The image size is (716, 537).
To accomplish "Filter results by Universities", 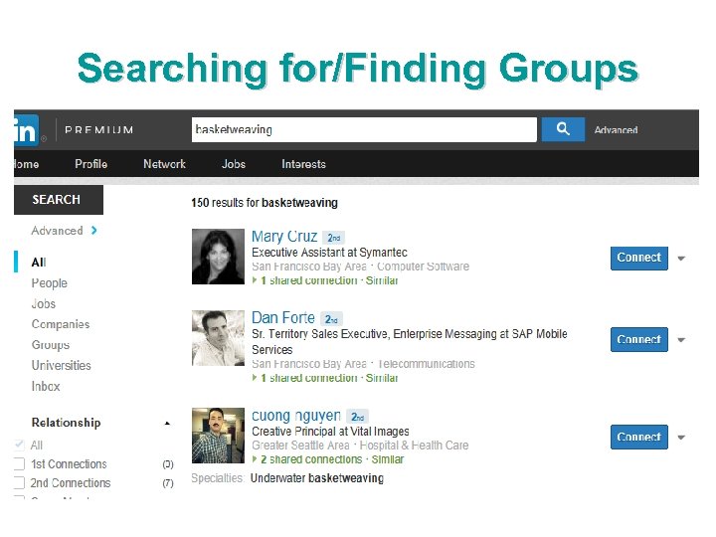I will click(x=62, y=365).
